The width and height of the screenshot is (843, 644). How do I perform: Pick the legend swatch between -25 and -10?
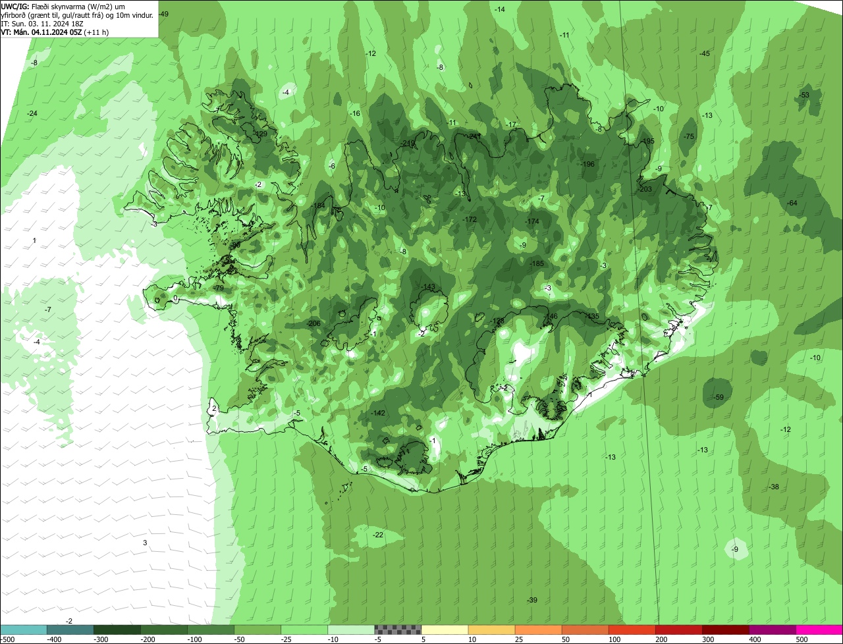coord(304,630)
